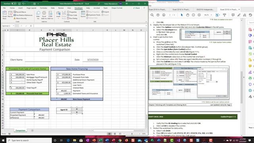
Task: Add a new worksheet
Action: (x=32, y=131)
